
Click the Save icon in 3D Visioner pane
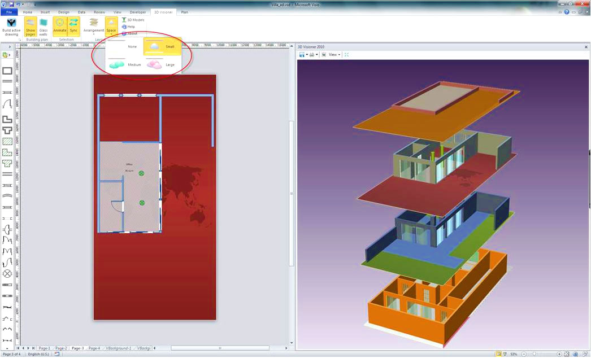click(x=302, y=55)
